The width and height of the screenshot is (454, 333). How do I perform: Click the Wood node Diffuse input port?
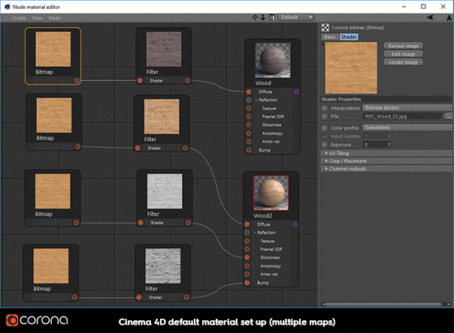[249, 91]
